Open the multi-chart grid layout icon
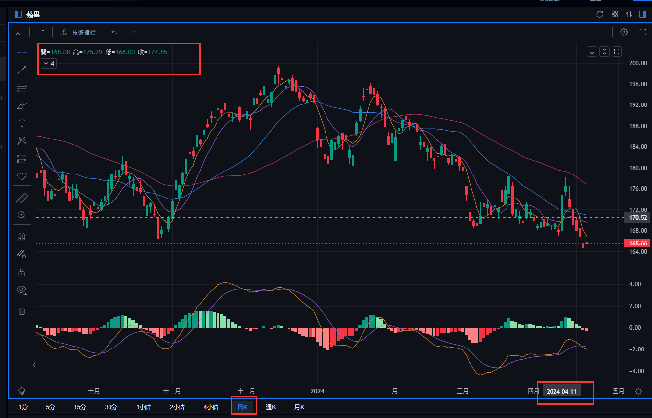 (x=615, y=14)
